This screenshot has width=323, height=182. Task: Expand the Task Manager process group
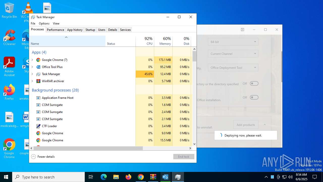tap(32, 74)
